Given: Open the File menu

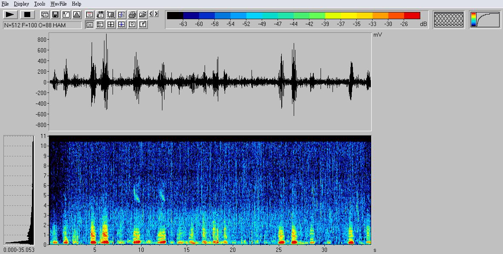Looking at the screenshot, I should point(5,4).
